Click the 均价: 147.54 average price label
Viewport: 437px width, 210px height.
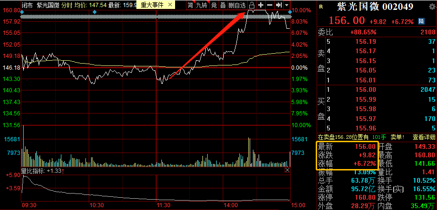[x=90, y=5]
